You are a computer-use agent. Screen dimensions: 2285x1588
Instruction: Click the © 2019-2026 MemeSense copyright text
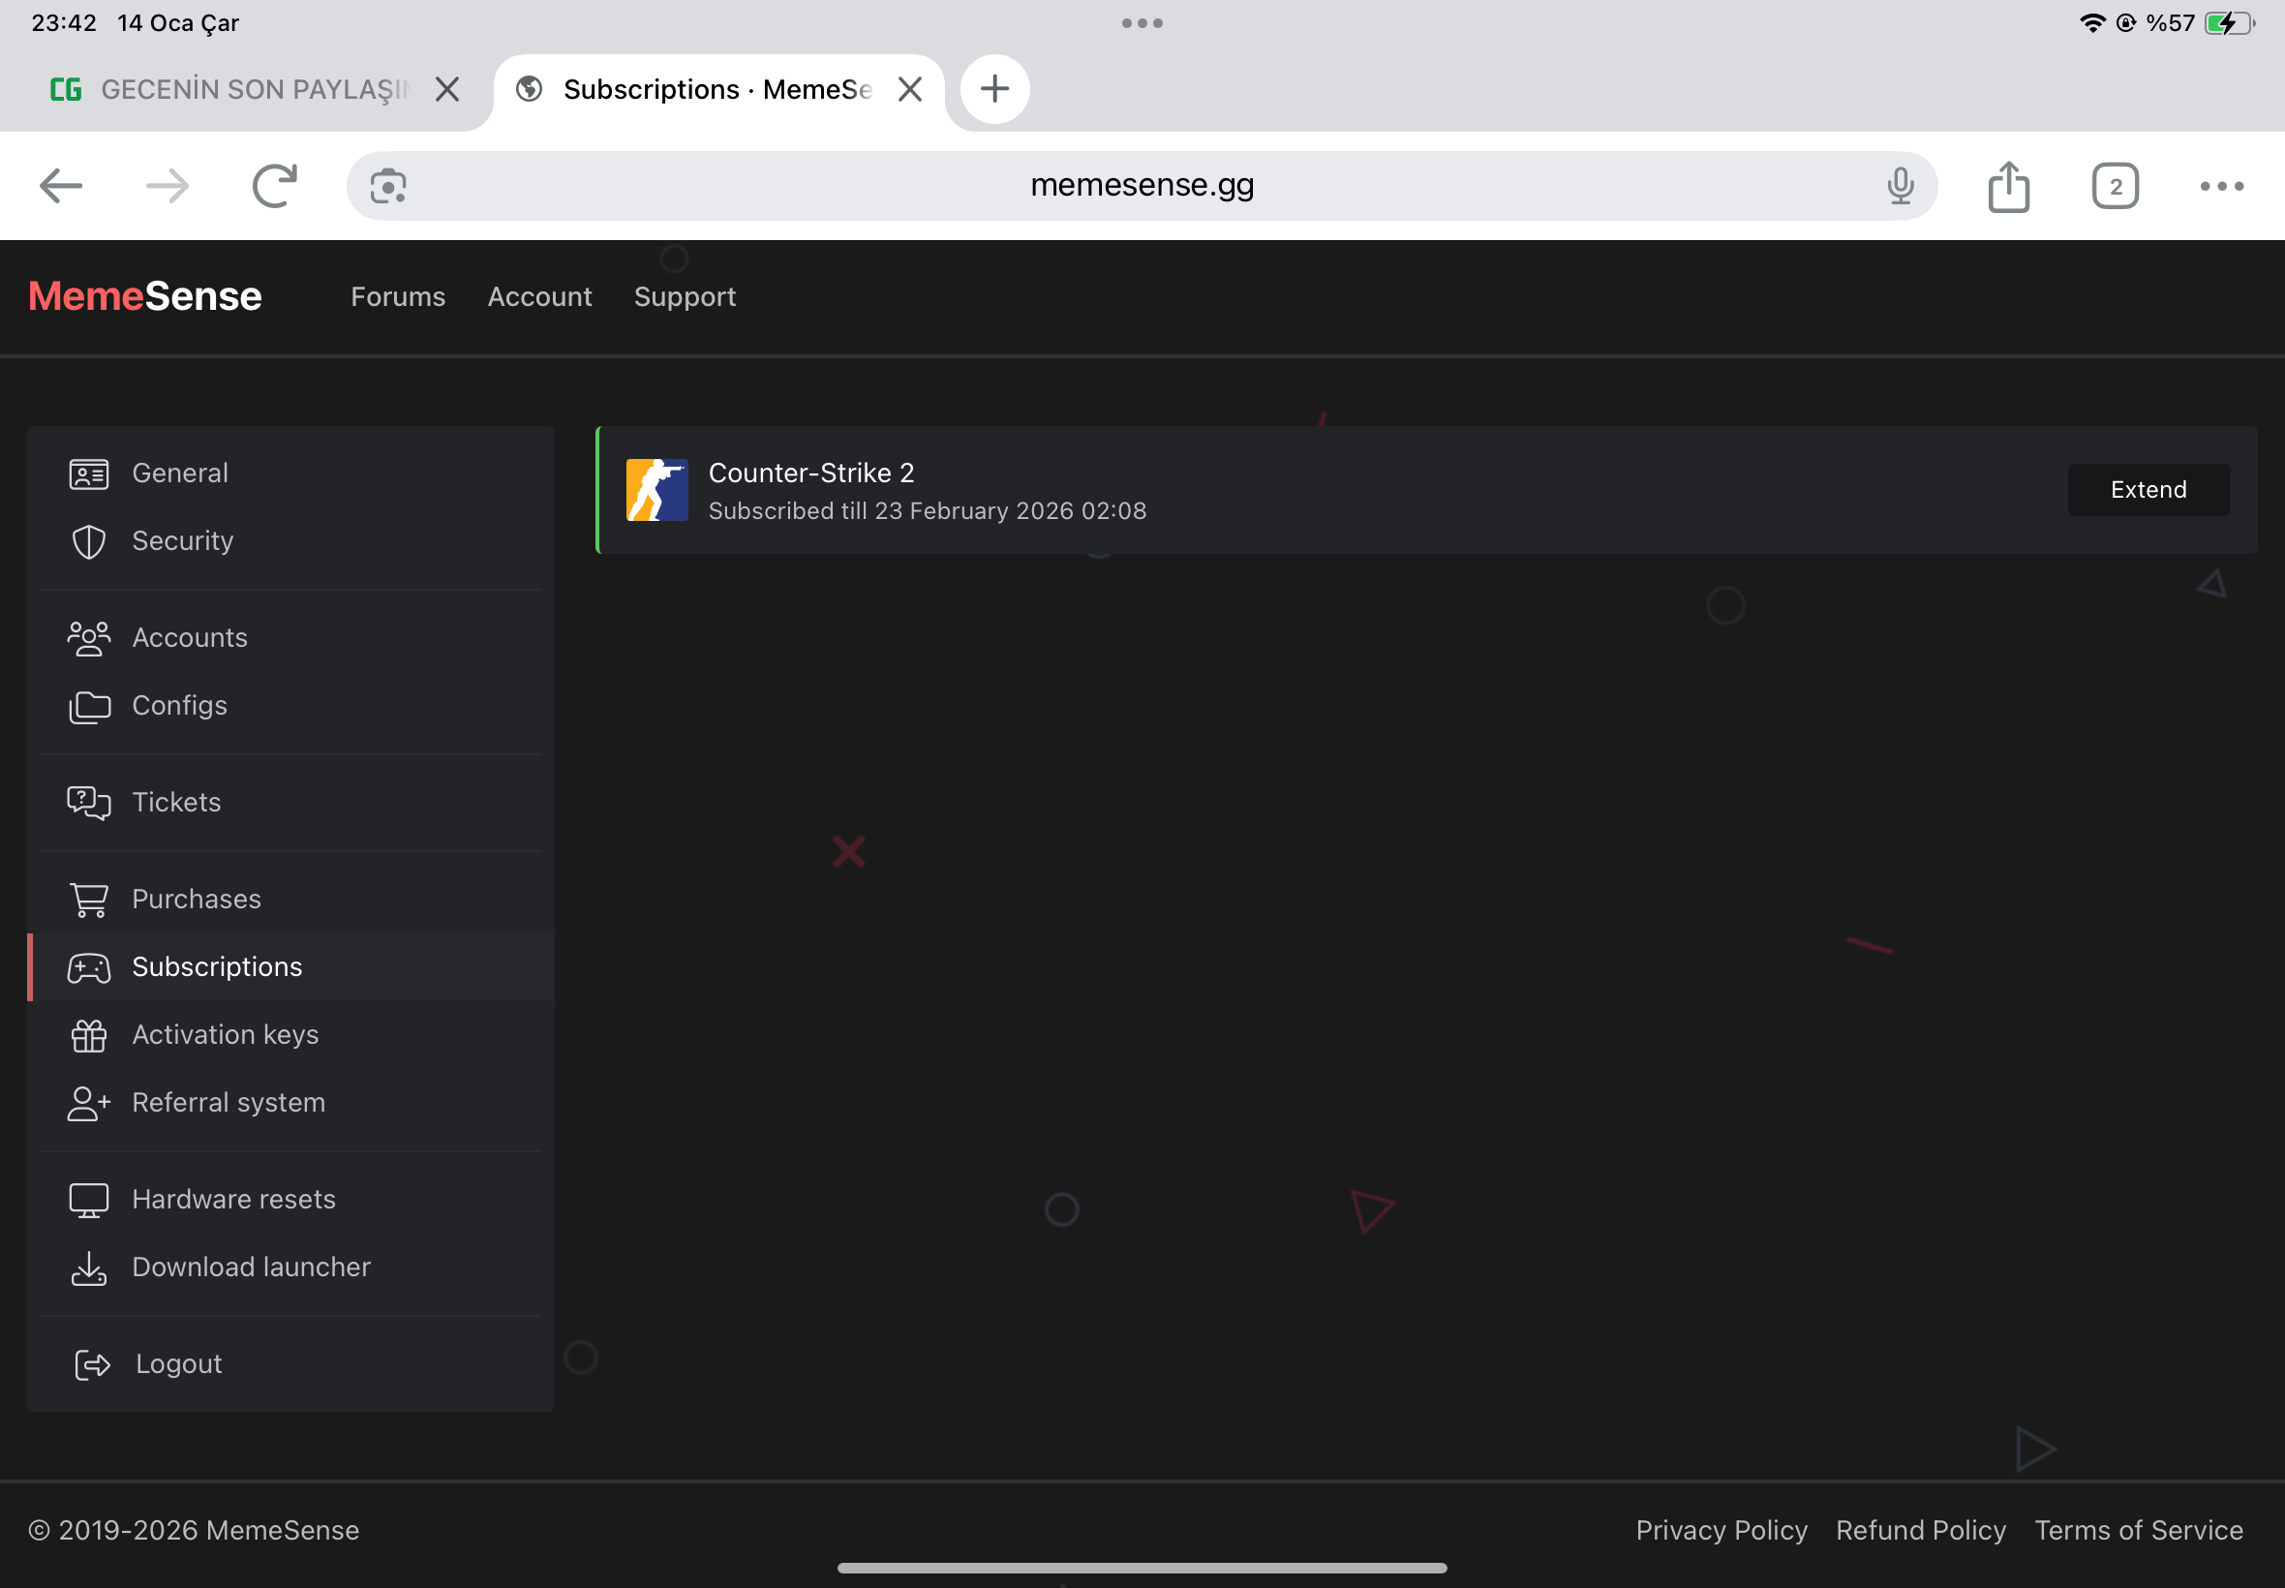point(194,1530)
